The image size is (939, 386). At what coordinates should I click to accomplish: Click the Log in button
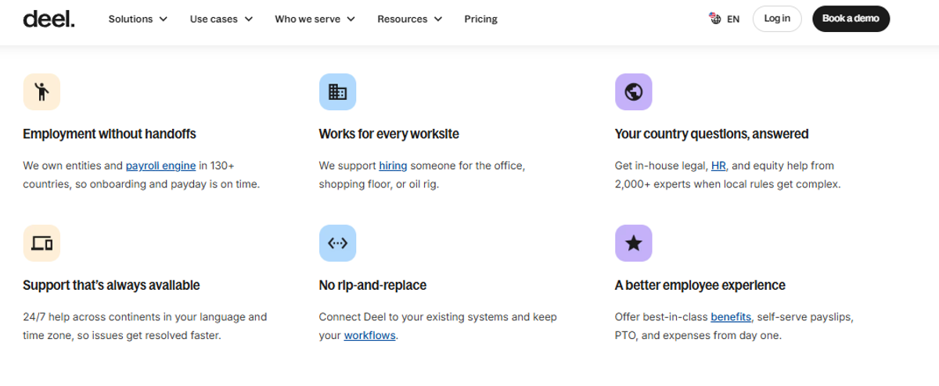(x=777, y=19)
